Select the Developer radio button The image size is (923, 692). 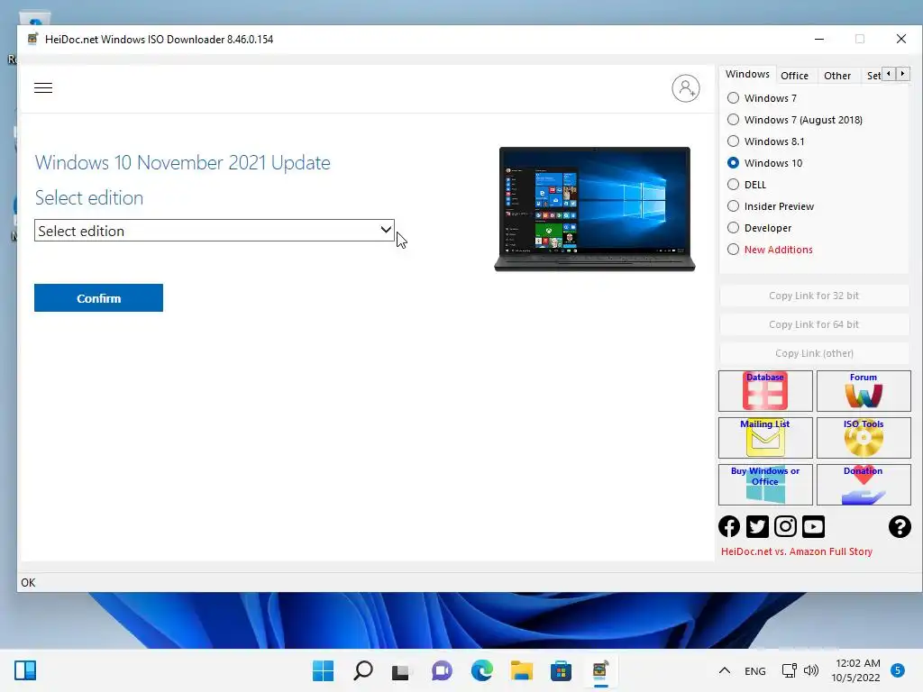pos(733,228)
